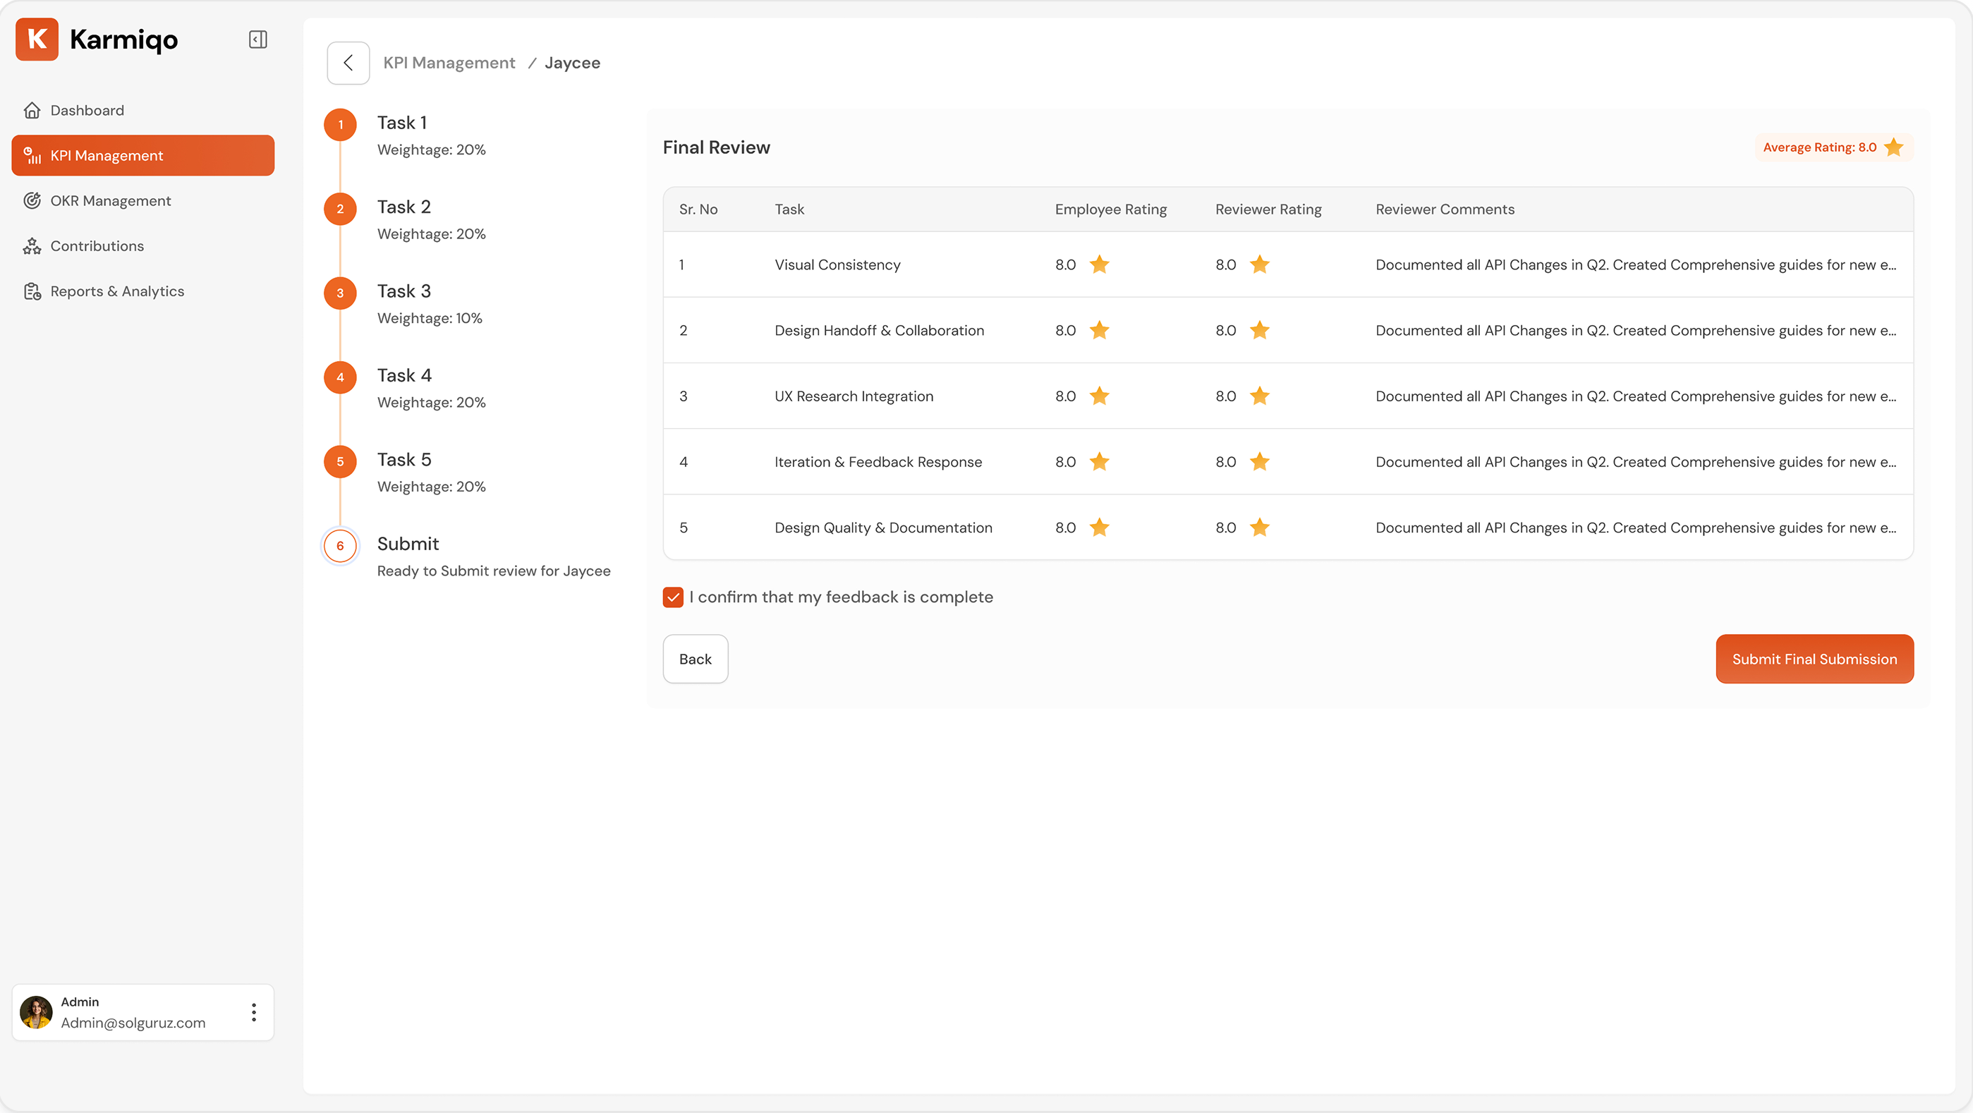Image resolution: width=1973 pixels, height=1113 pixels.
Task: Go back using the chevron arrow button
Action: [x=348, y=63]
